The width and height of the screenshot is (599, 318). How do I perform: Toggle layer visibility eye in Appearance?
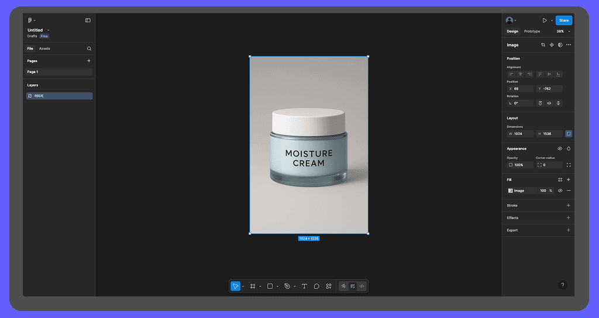560,148
